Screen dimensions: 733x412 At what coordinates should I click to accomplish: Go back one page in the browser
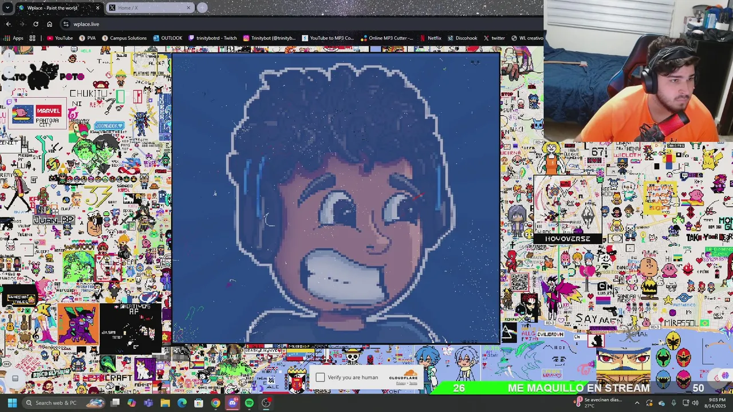pyautogui.click(x=9, y=24)
